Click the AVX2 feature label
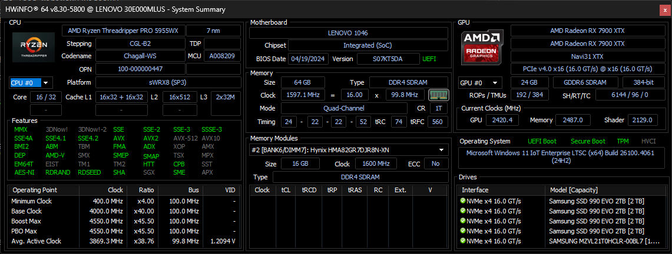Image resolution: width=672 pixels, height=254 pixels. tap(151, 139)
